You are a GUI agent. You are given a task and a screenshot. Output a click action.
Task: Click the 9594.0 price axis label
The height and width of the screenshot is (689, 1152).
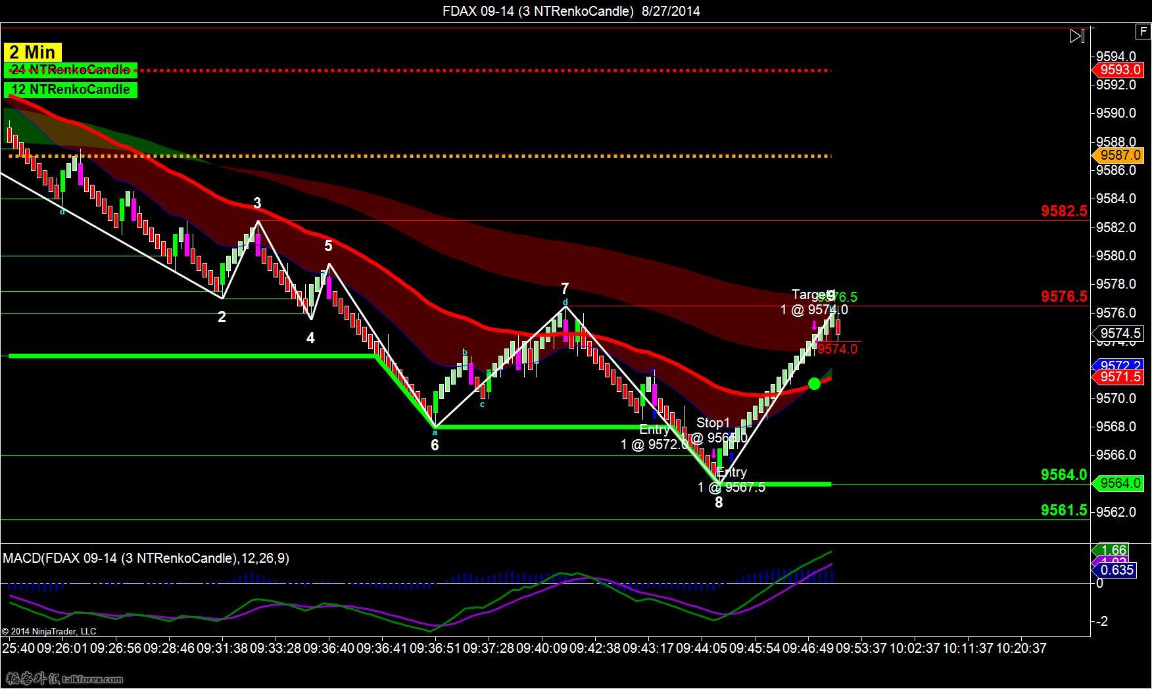coord(1116,57)
